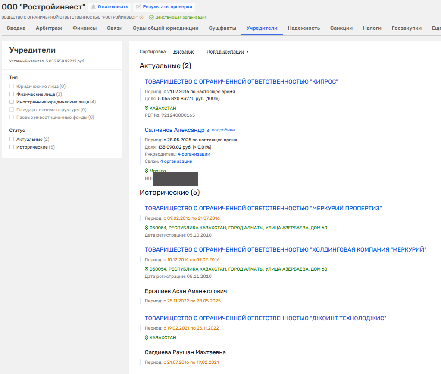Open the Финансы tab
Viewport: 441px width, 374px height.
84,28
